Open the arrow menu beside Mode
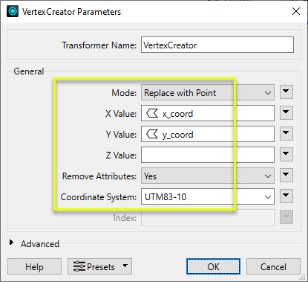The width and height of the screenshot is (308, 282). (x=286, y=92)
